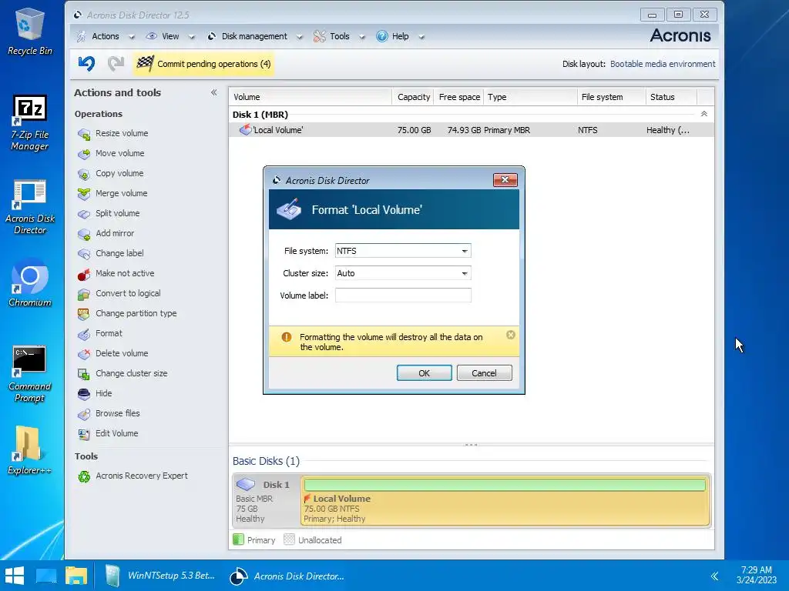
Task: Click the Edit Volume icon
Action: [83, 434]
